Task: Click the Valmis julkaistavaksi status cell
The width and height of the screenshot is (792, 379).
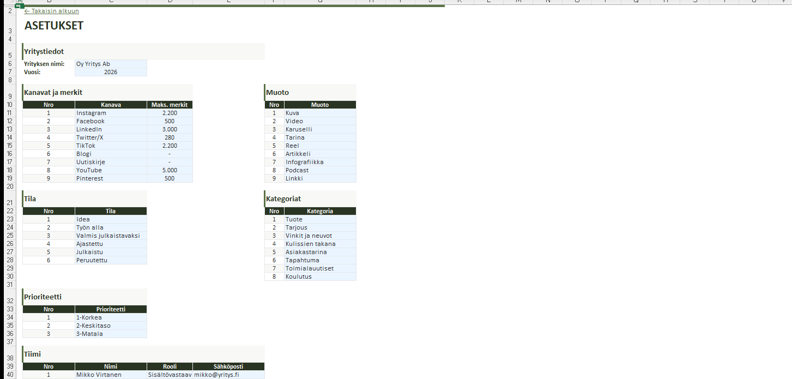Action: tap(111, 236)
